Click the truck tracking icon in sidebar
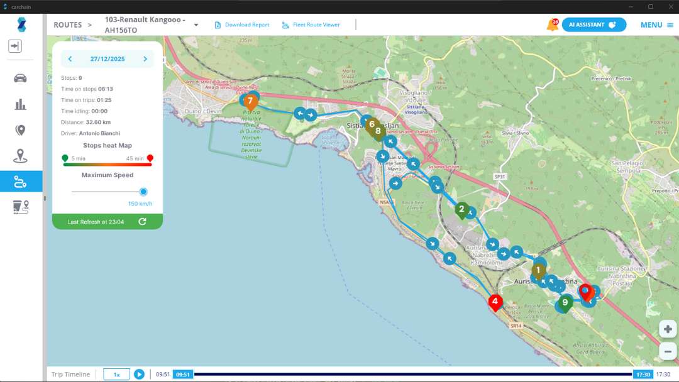 pyautogui.click(x=19, y=207)
